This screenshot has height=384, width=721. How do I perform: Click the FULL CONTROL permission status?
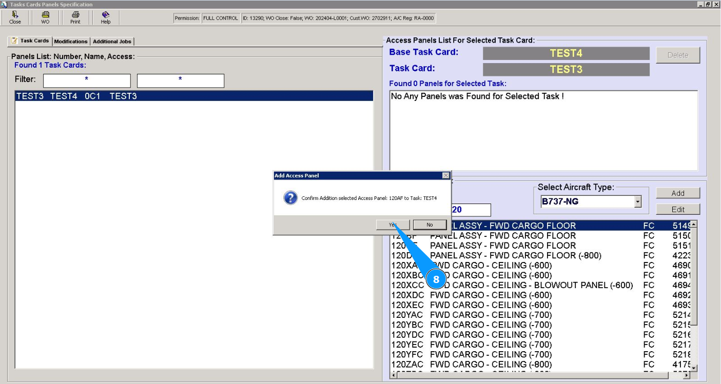[221, 18]
